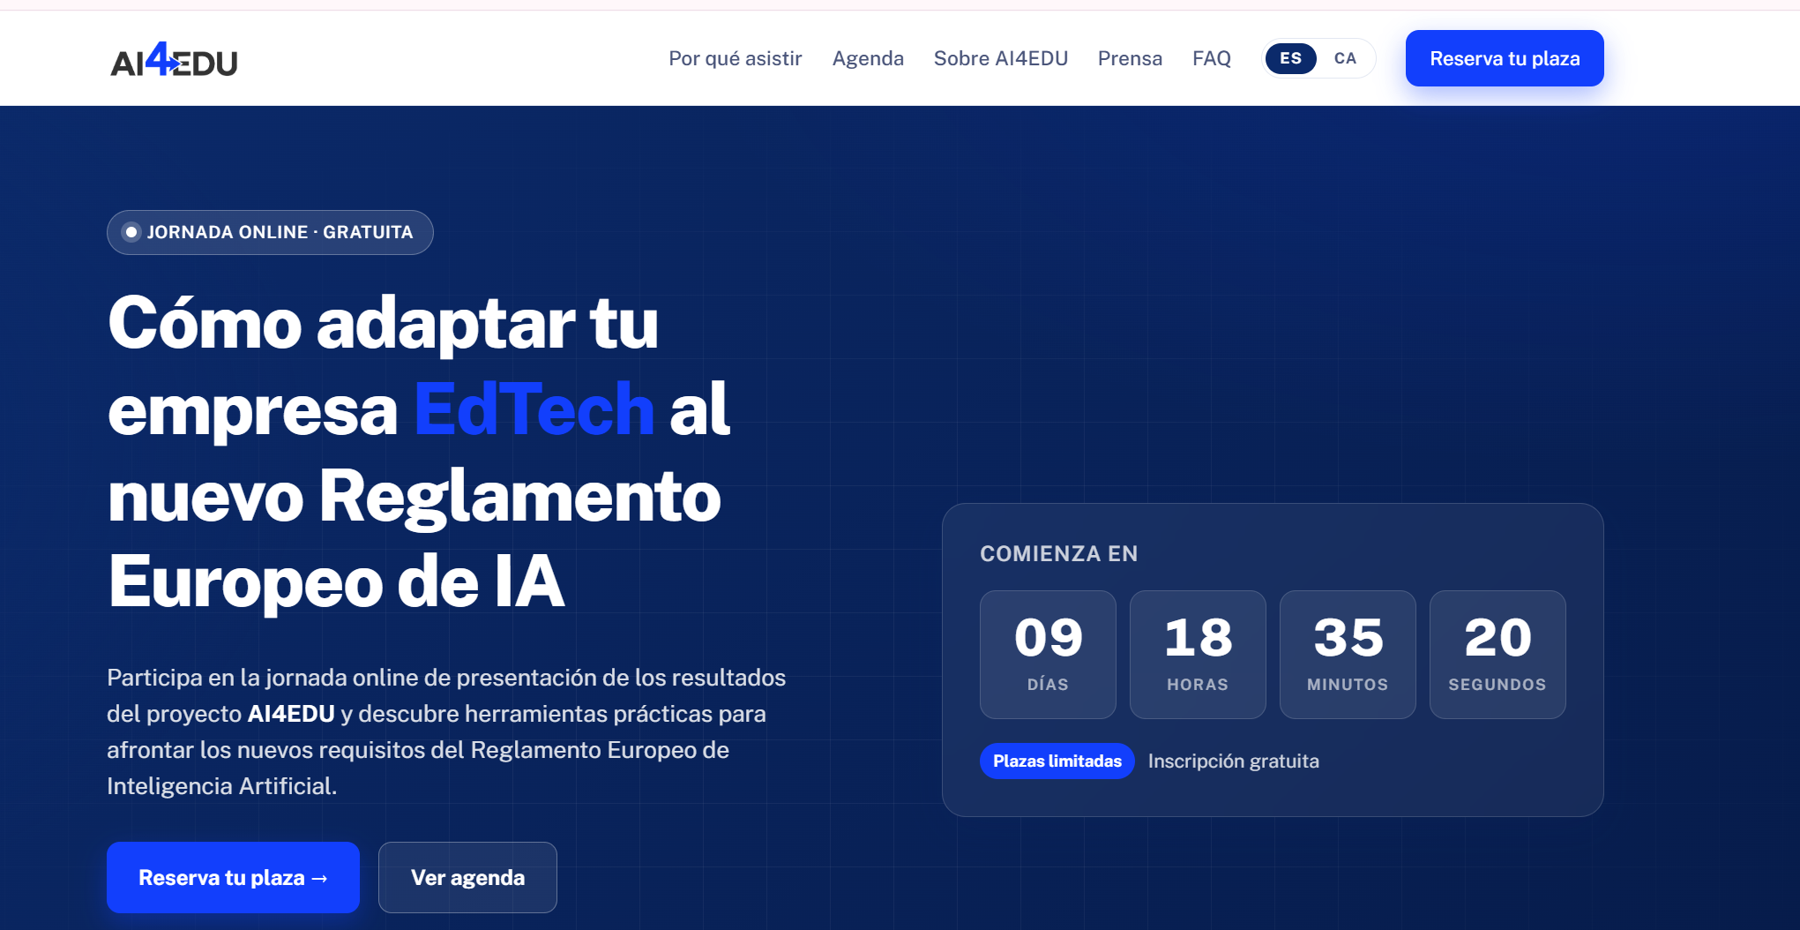This screenshot has height=930, width=1800.
Task: Switch language to CA
Action: pos(1345,58)
